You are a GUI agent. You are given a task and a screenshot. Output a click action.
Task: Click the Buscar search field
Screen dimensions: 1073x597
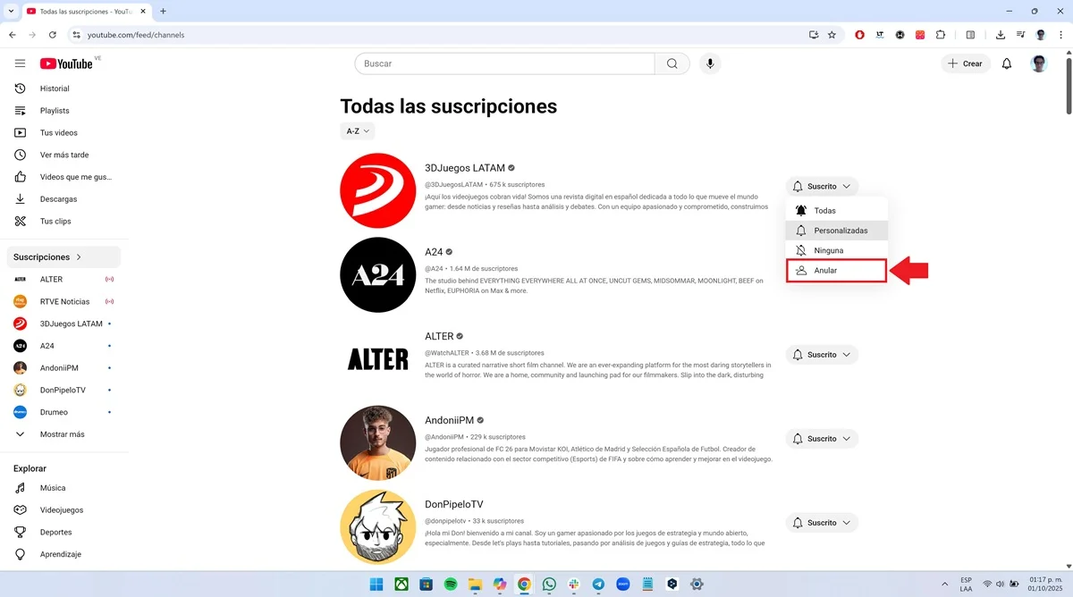click(505, 63)
